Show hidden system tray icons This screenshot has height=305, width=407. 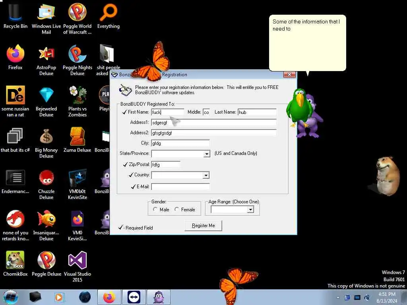point(338,297)
